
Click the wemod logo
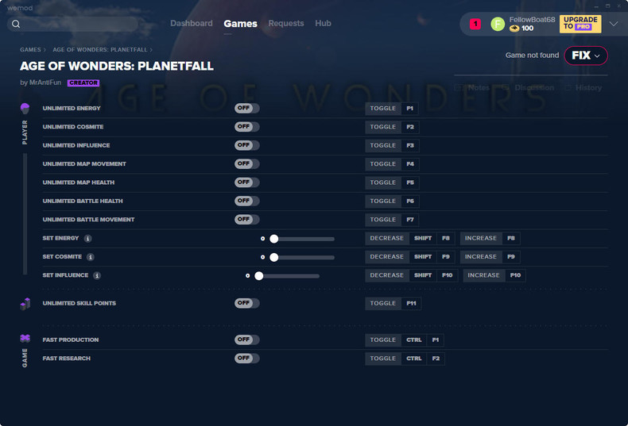[x=20, y=8]
